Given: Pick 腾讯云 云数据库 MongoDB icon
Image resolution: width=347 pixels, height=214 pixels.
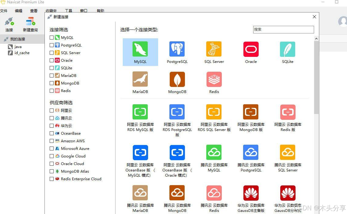Looking at the screenshot, I should click(177, 193).
